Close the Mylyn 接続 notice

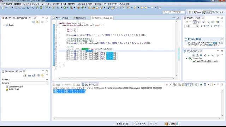coord(222,39)
